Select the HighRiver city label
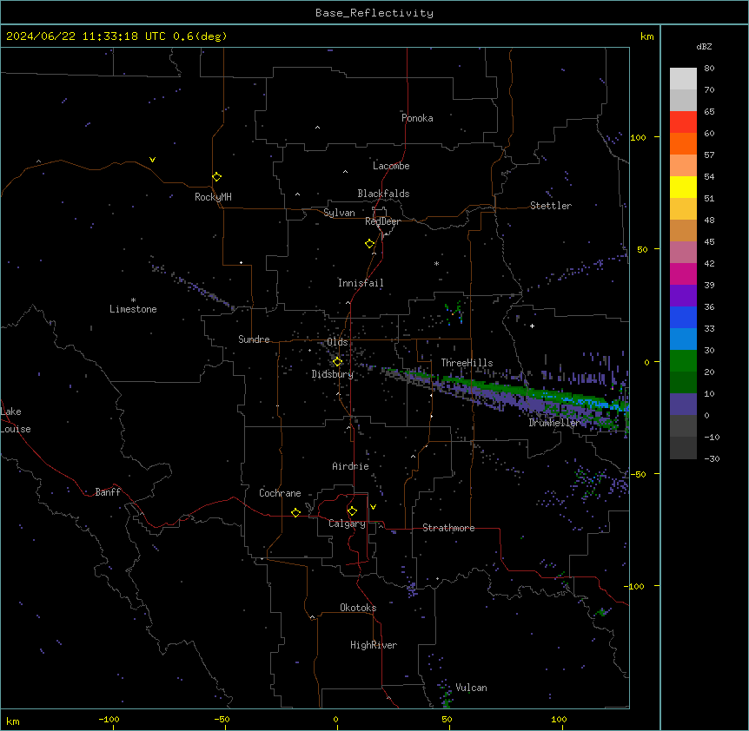Image resolution: width=749 pixels, height=731 pixels. (374, 645)
